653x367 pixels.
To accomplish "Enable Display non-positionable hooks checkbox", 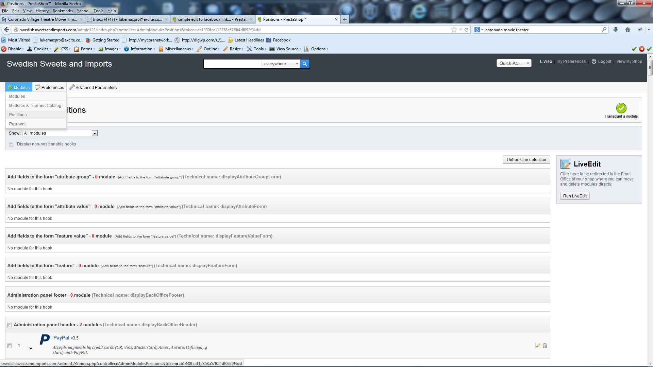I will click(11, 144).
